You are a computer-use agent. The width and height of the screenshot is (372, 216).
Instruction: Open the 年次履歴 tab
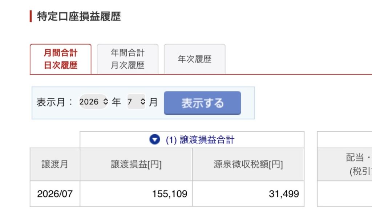[195, 59]
